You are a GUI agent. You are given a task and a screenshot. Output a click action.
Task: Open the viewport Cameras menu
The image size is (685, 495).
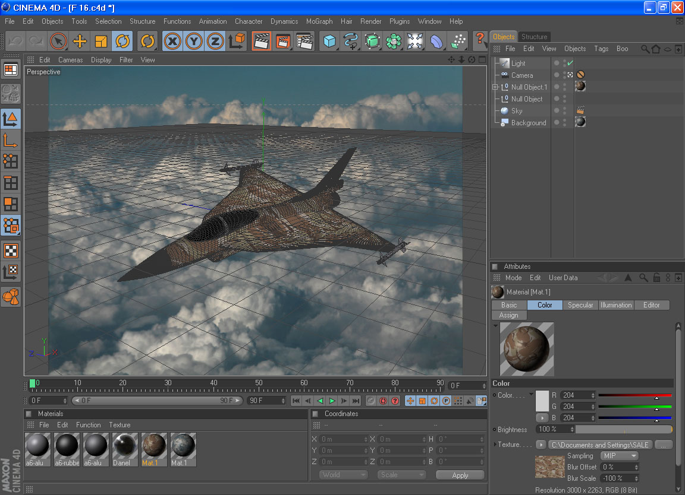click(70, 60)
